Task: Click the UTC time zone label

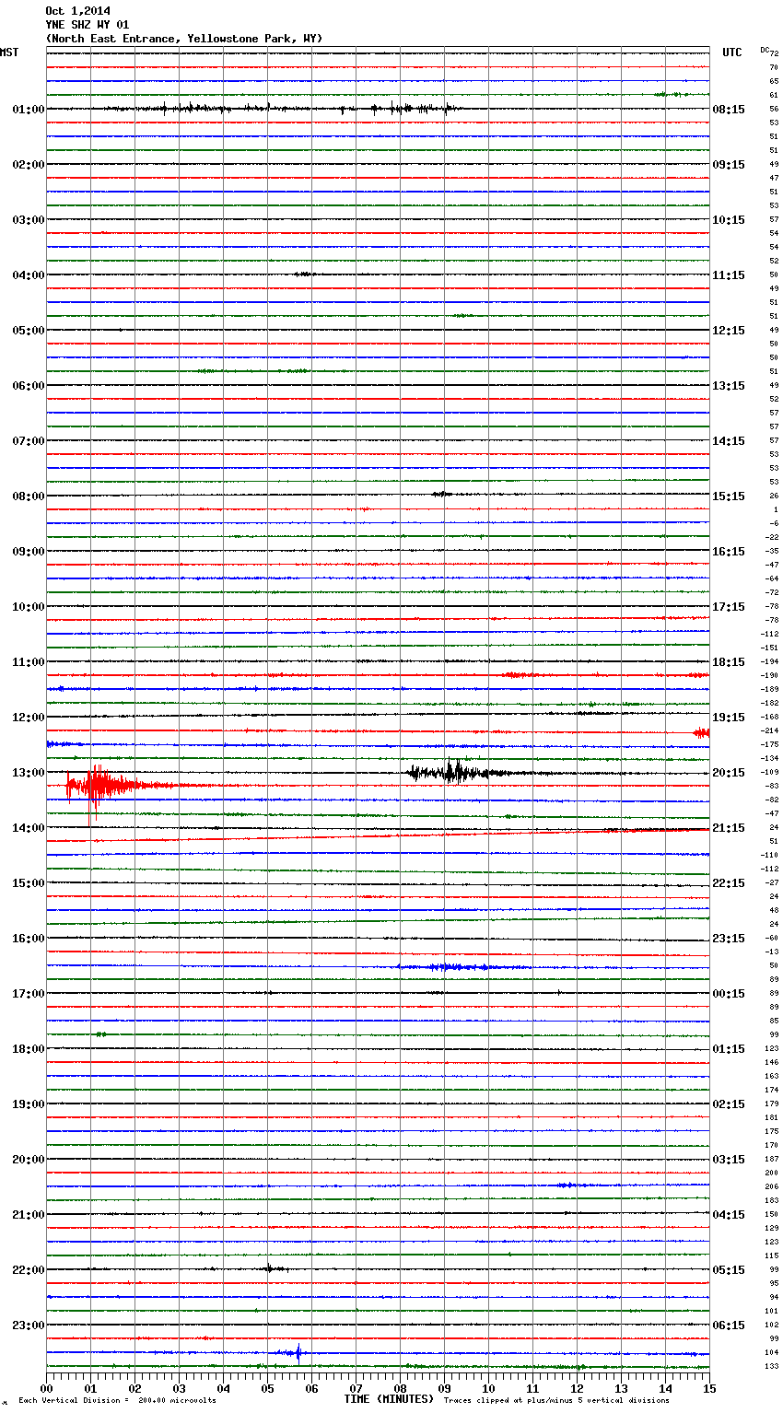Action: (x=732, y=53)
